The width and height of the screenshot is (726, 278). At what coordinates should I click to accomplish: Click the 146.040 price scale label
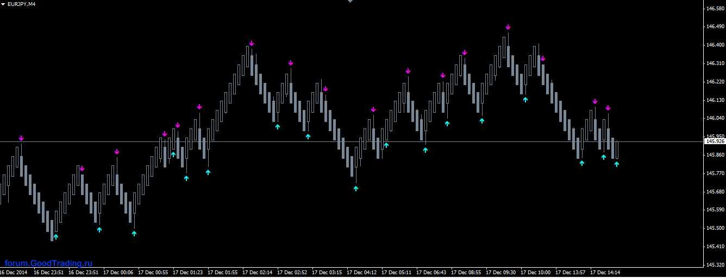715,118
